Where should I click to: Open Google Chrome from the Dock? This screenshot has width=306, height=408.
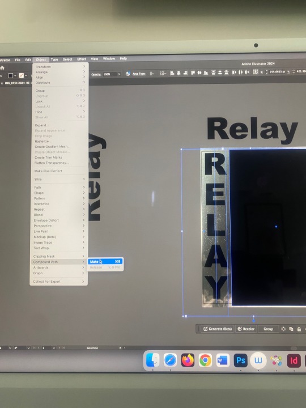click(x=205, y=360)
